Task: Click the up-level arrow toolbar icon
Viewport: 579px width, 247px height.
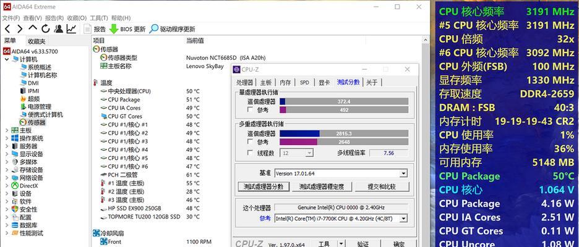Action: click(x=33, y=28)
